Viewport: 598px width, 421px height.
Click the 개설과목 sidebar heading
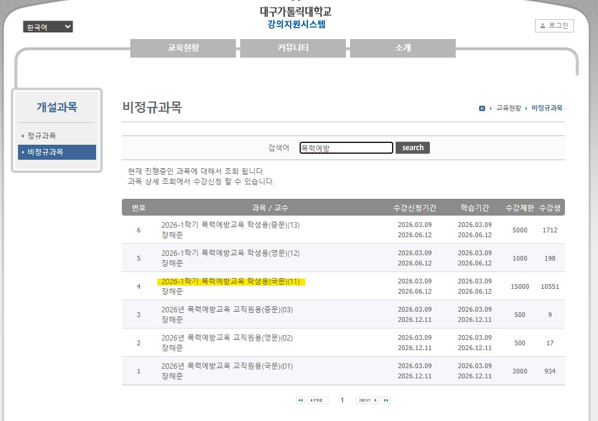click(57, 107)
